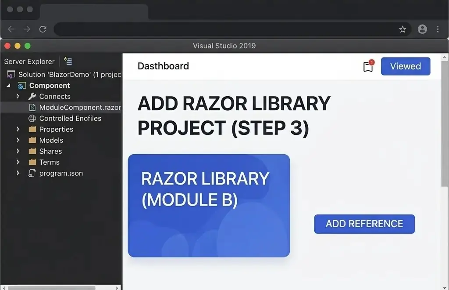Select the Models folder label
This screenshot has width=449, height=290.
[51, 140]
